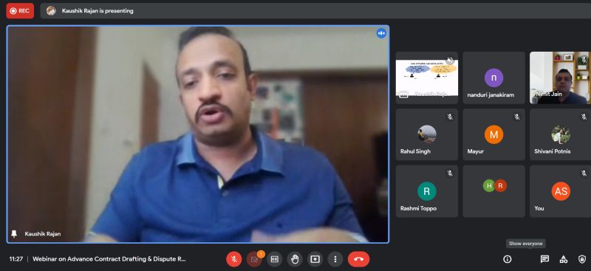
Task: Select the Kaushik Rajan presentation thumbnail
Action: (427, 78)
